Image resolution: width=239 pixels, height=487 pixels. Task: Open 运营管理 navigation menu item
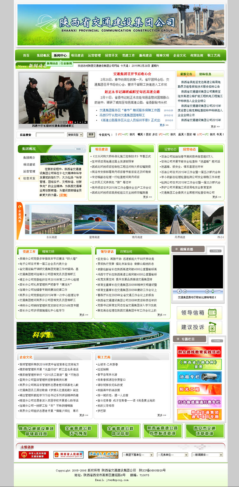click(x=94, y=55)
